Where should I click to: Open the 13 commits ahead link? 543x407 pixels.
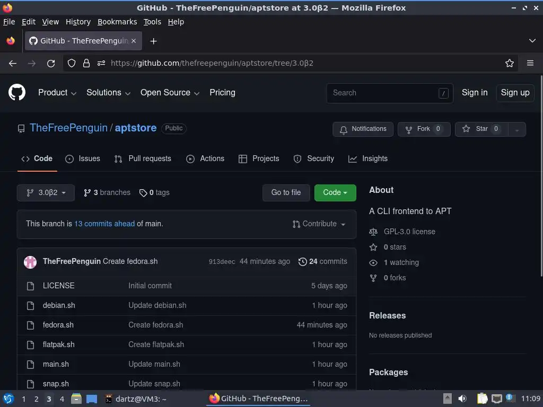(x=104, y=224)
